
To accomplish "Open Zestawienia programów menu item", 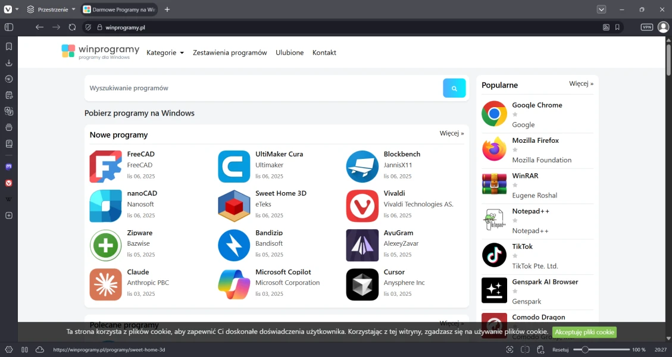I will coord(230,52).
